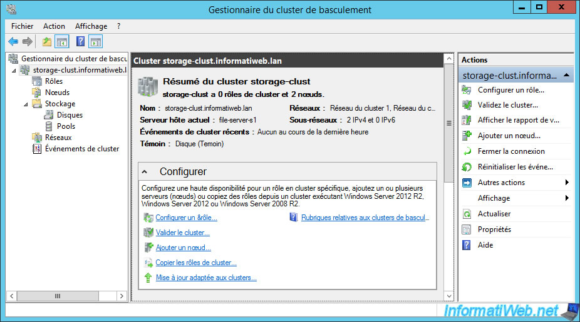This screenshot has width=580, height=322.
Task: Click the Fermer la connexion icon
Action: click(467, 151)
